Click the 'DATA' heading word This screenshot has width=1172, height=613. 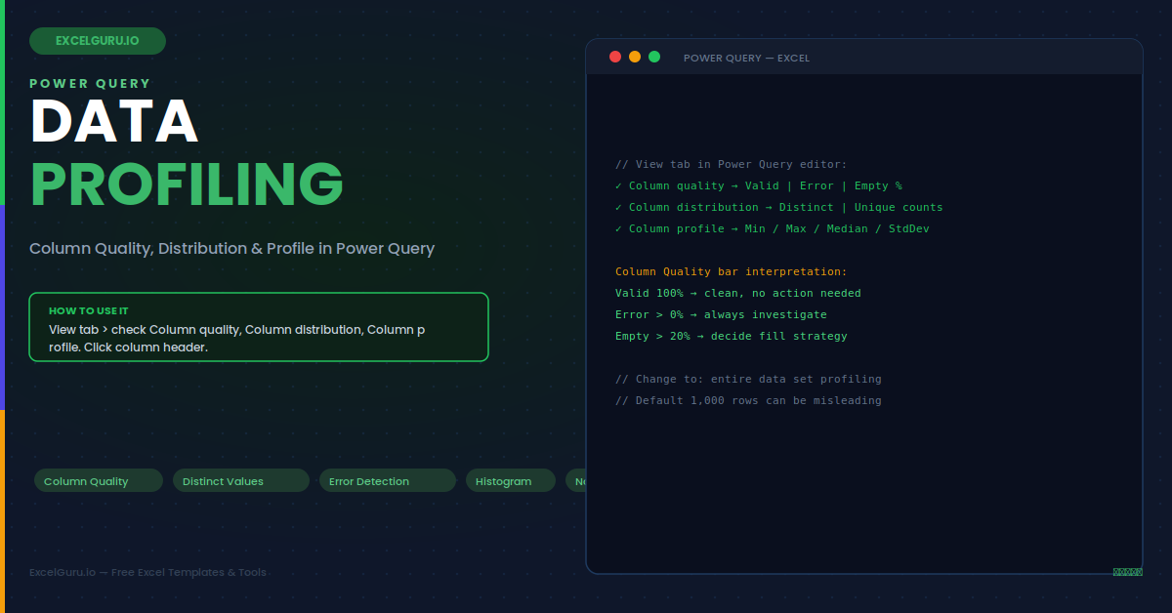(115, 121)
